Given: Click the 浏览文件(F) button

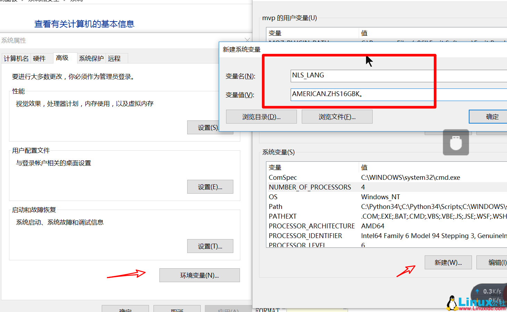Looking at the screenshot, I should (336, 116).
